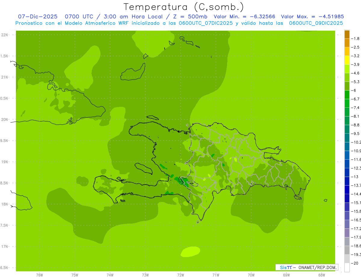This screenshot has width=361, height=279.
Task: Click the '-20' colorbar value
Action: pyautogui.click(x=355, y=263)
